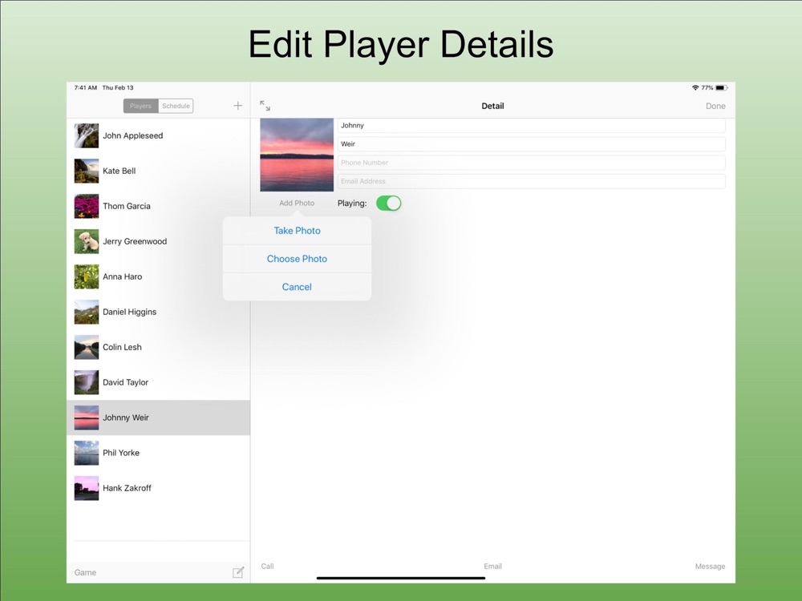
Task: Tap the Detail title text
Action: pos(492,106)
